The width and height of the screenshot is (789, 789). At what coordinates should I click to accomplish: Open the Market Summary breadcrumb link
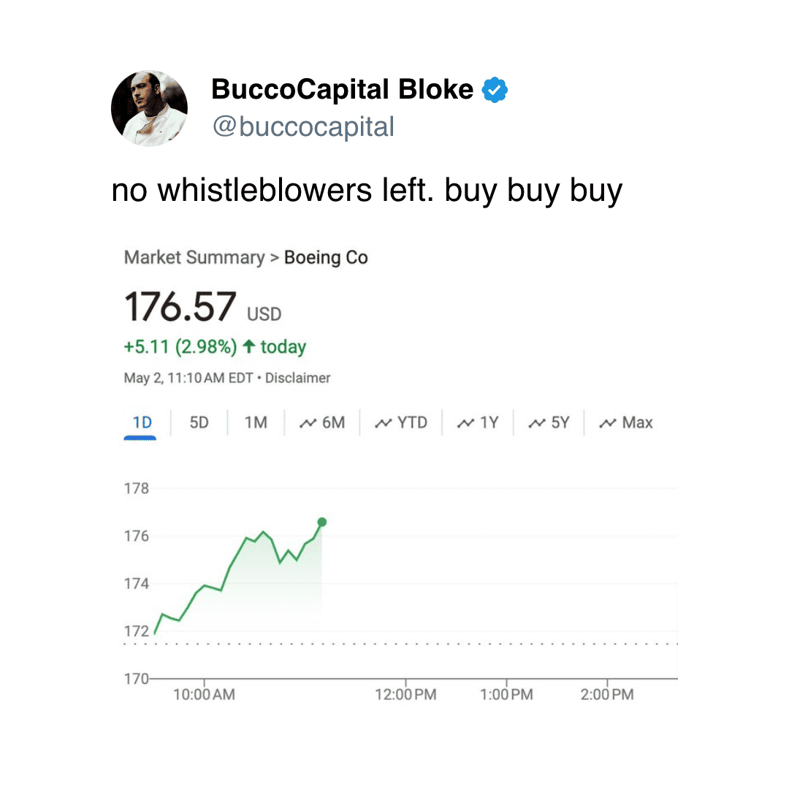(194, 258)
